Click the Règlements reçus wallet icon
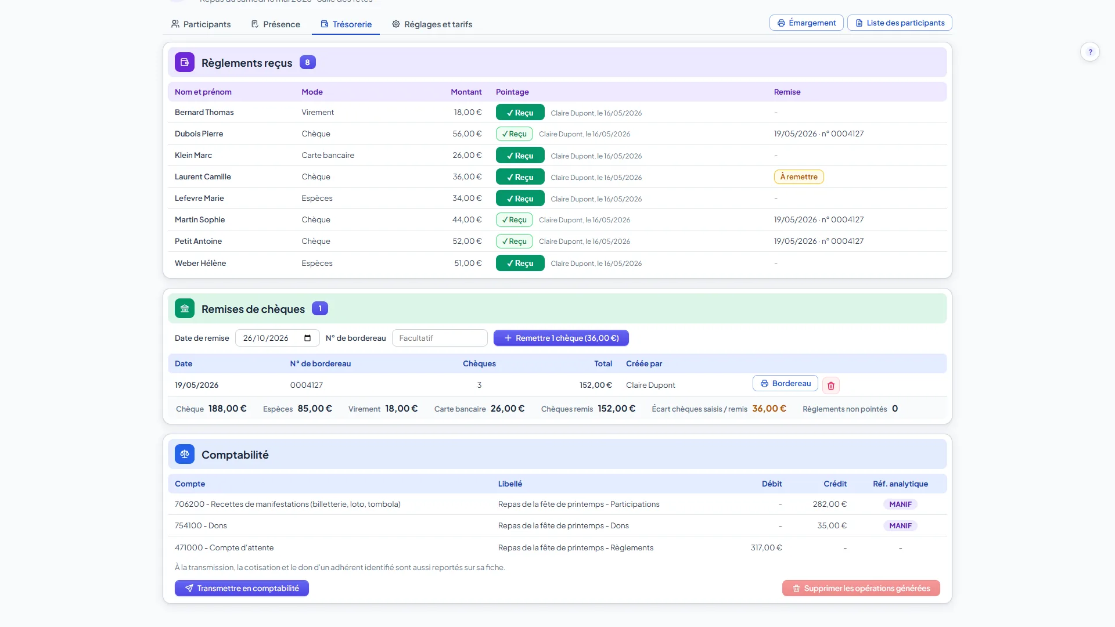Image resolution: width=1115 pixels, height=627 pixels. click(185, 62)
